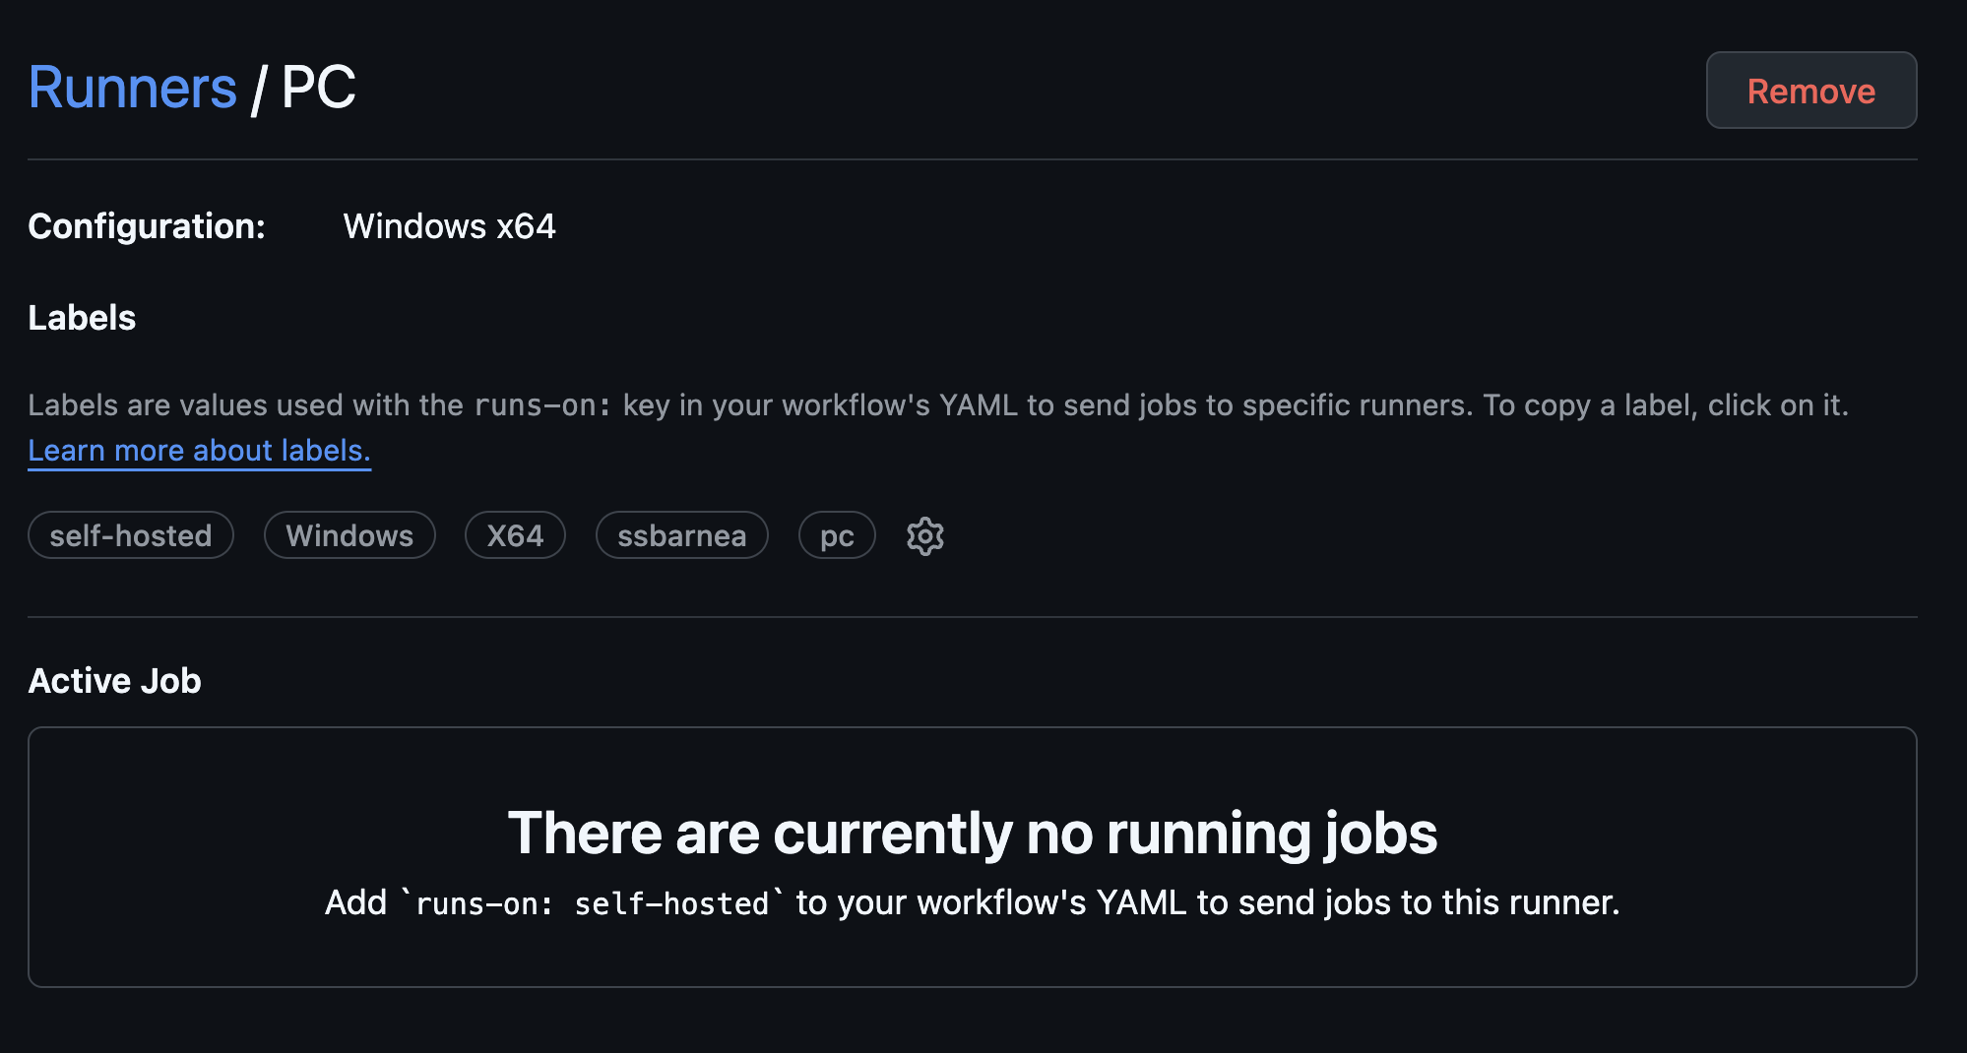This screenshot has height=1053, width=1967.
Task: Click the 'To copy a label' sentence
Action: pos(1665,405)
